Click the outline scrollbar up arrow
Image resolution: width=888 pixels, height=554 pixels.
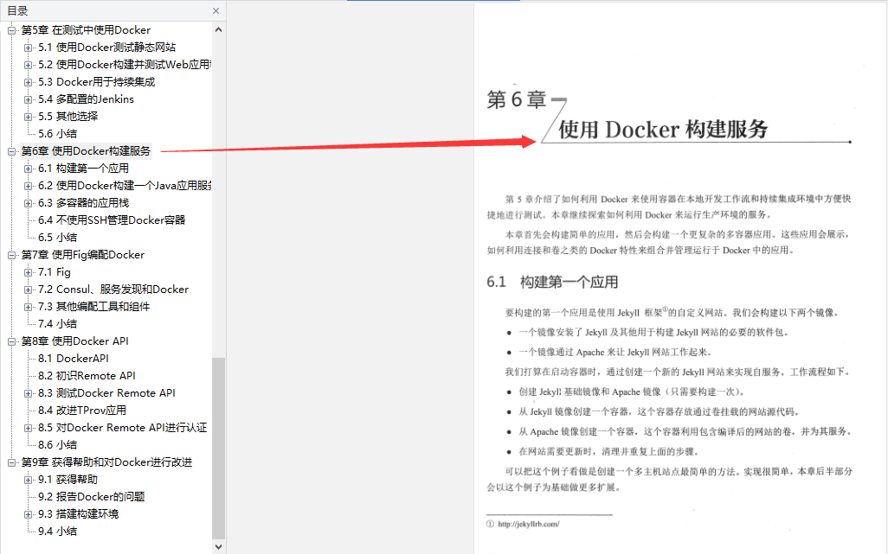pos(219,29)
